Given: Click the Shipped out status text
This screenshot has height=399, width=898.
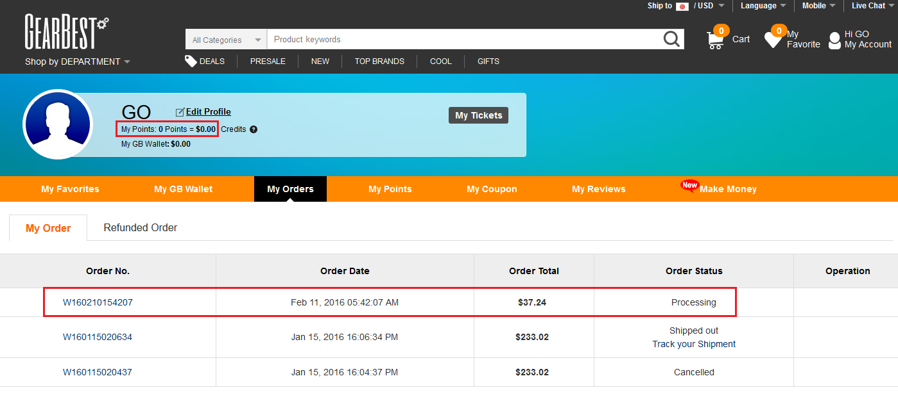Looking at the screenshot, I should click(694, 330).
